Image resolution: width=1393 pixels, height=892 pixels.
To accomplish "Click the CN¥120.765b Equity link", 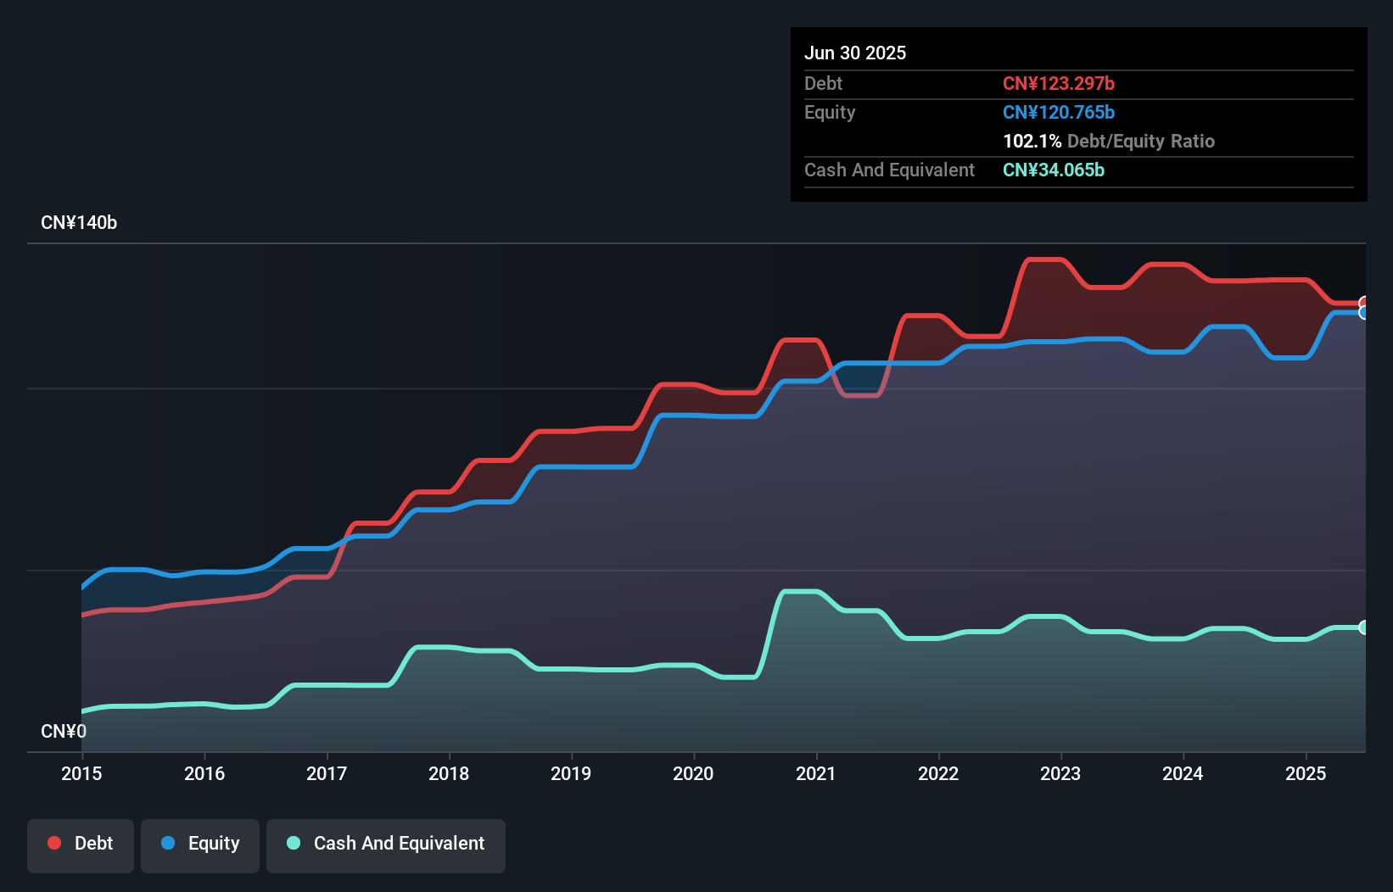I will [x=1059, y=112].
